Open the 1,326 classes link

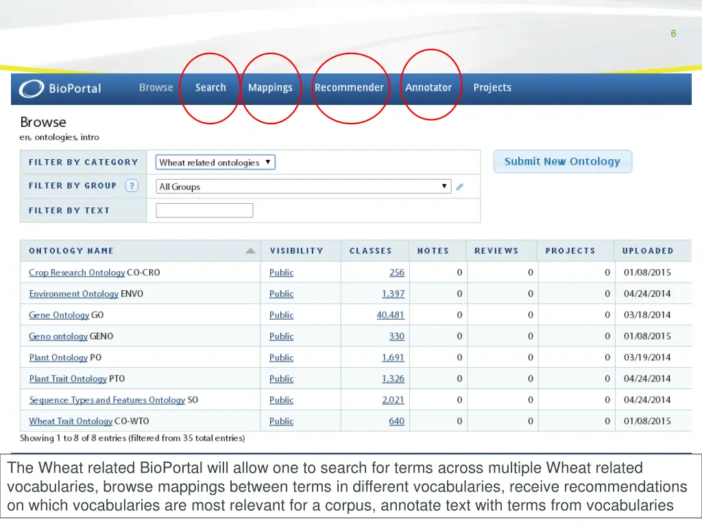[x=393, y=379]
